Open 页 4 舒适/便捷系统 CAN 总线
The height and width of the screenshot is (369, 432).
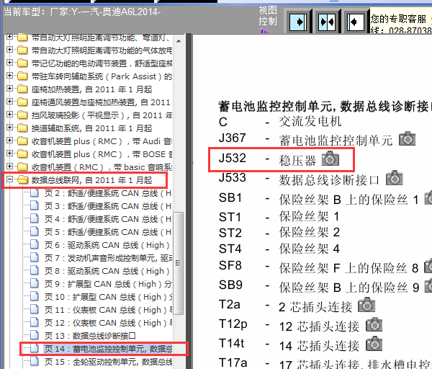click(x=108, y=219)
